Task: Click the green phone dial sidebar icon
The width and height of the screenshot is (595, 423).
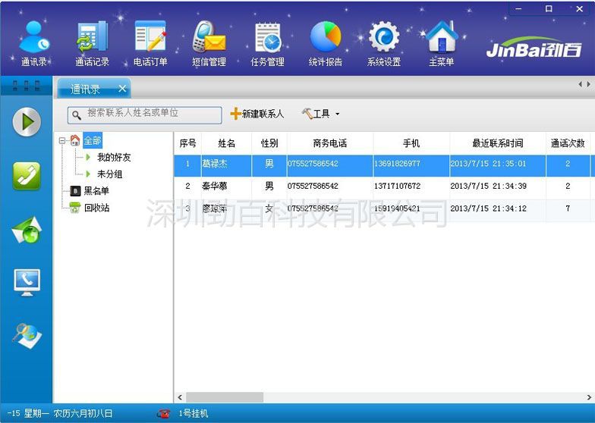Action: point(27,176)
